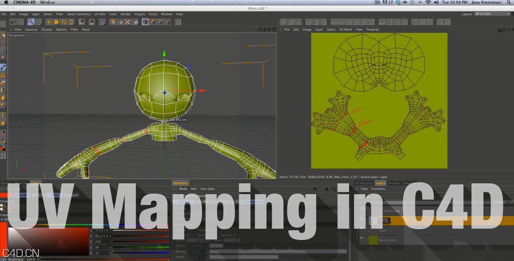Open the Layout dropdown BP UV Edit

pyautogui.click(x=492, y=14)
